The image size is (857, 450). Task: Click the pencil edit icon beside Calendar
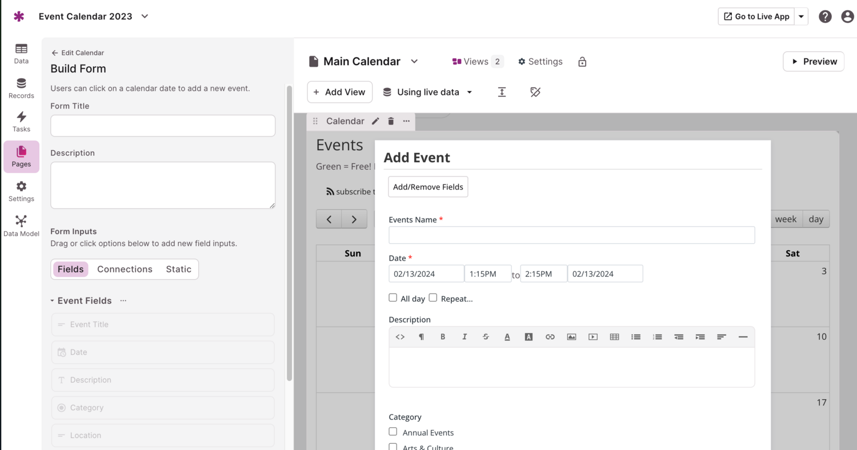pyautogui.click(x=375, y=121)
